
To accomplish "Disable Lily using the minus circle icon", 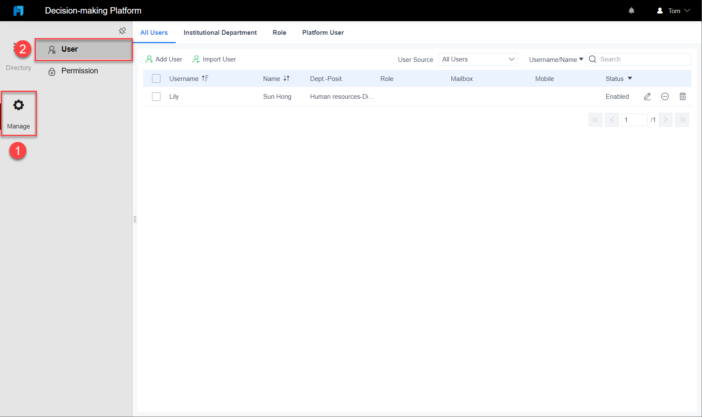I will point(665,96).
